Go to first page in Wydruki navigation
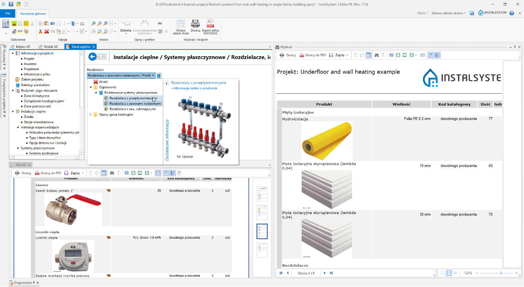The image size is (524, 287). [281, 273]
